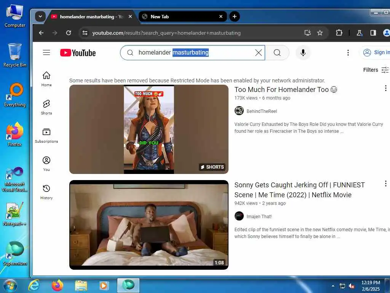Image resolution: width=390 pixels, height=293 pixels.
Task: Go to YouTube home via logo
Action: 78,53
